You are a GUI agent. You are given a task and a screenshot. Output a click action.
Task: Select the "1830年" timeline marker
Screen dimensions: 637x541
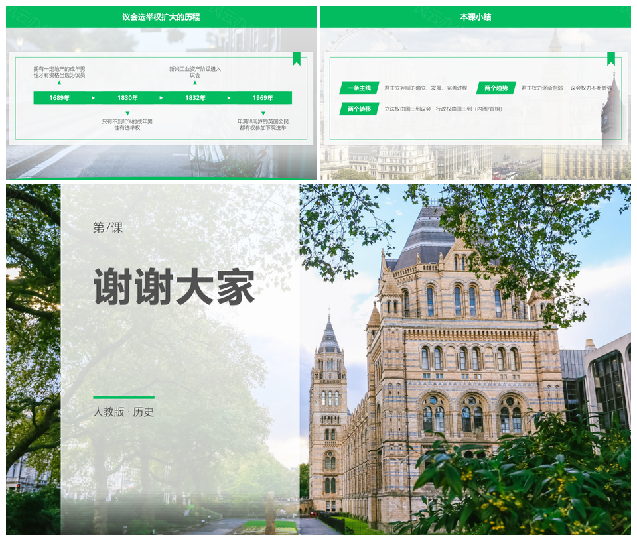click(x=127, y=98)
